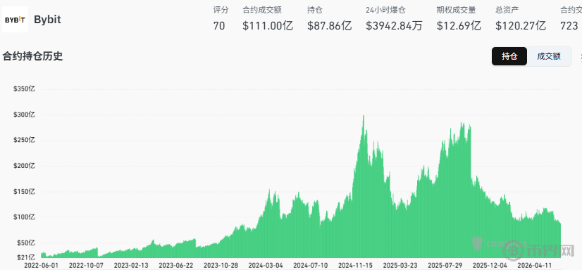Select the 723 value at the header edge

pos(569,26)
